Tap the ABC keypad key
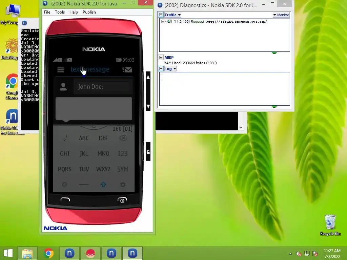The image size is (347, 260). pyautogui.click(x=84, y=138)
